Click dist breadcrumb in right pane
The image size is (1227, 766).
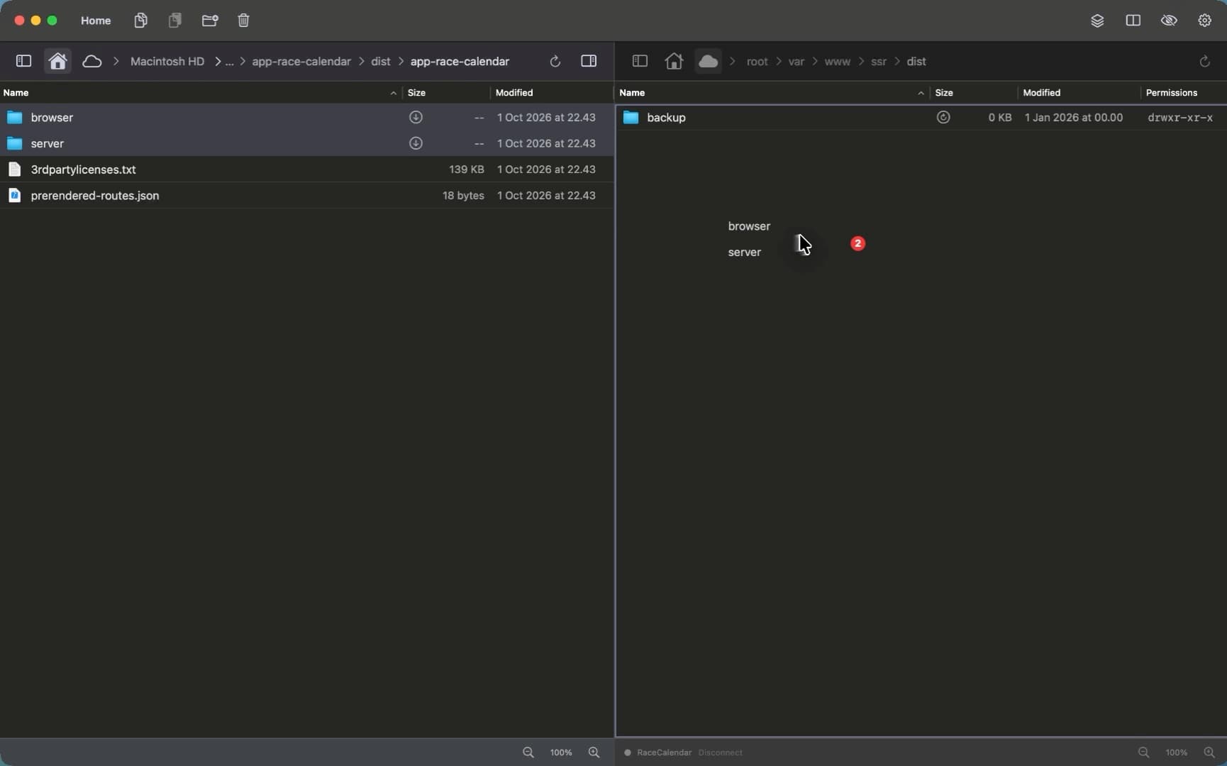click(916, 62)
